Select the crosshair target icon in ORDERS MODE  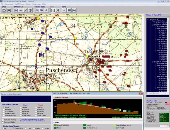point(37,10)
